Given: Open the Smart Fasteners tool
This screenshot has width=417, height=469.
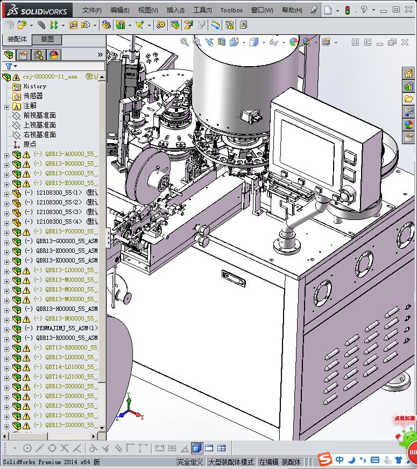Looking at the screenshot, I should [x=73, y=25].
